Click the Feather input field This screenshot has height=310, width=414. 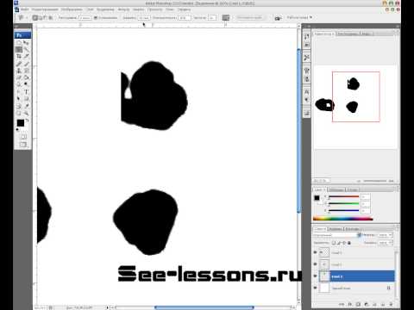point(85,18)
